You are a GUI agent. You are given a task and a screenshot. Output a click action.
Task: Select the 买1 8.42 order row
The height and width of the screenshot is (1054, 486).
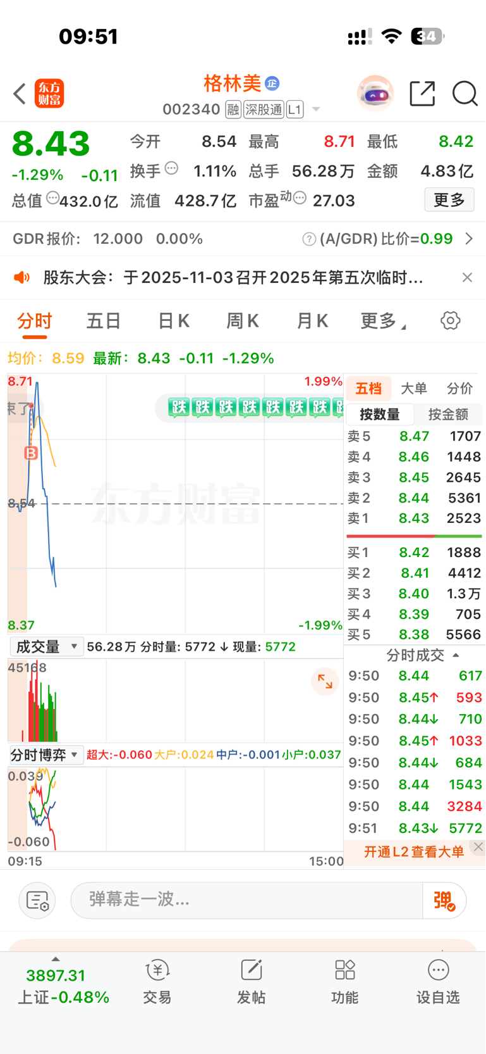pyautogui.click(x=414, y=552)
